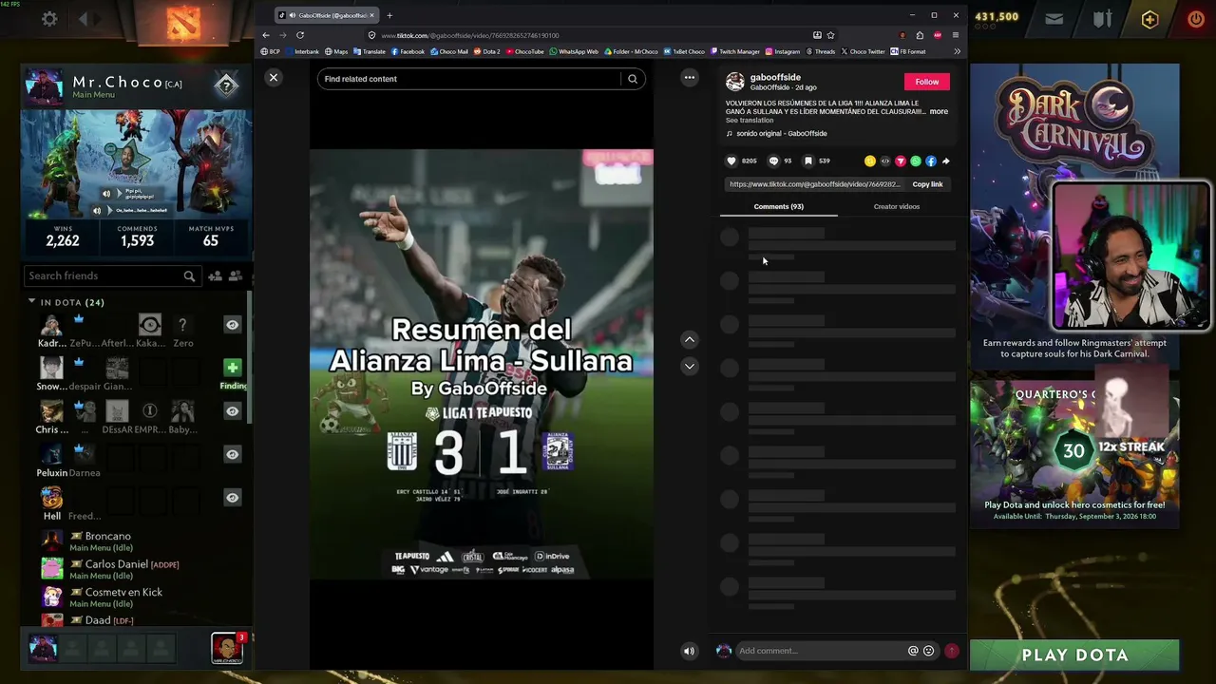Open more share options arrow

[x=946, y=161]
